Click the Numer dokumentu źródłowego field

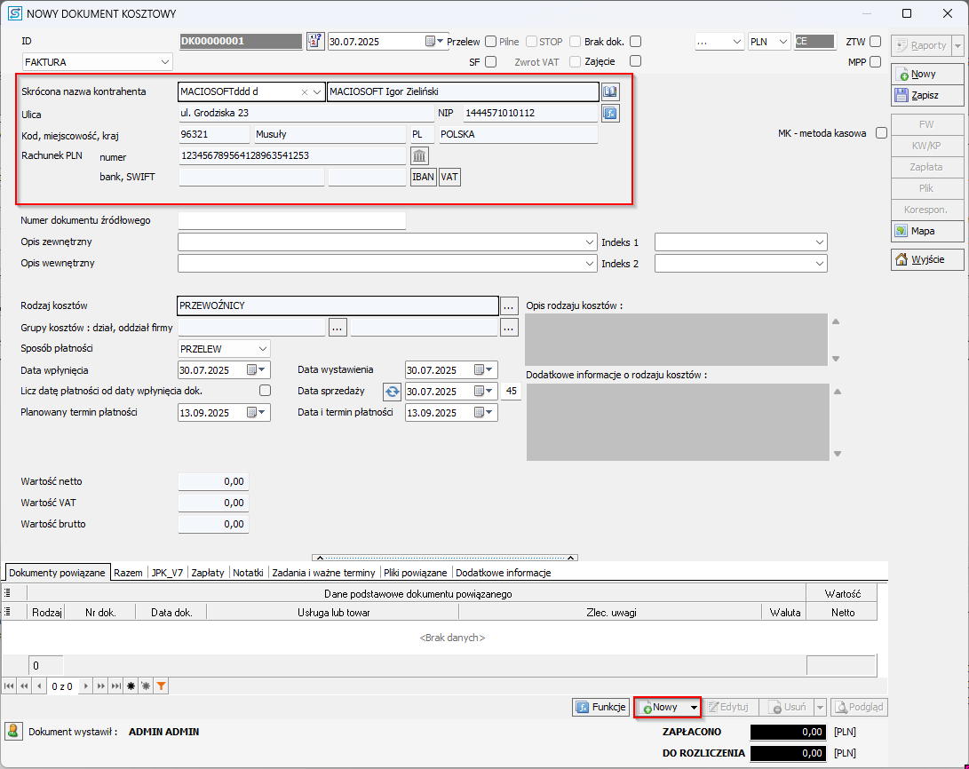(x=291, y=220)
